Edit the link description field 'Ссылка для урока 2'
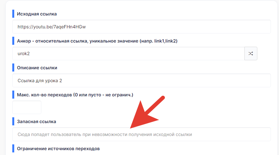Viewport: 279px width, 155px height. pyautogui.click(x=142, y=81)
